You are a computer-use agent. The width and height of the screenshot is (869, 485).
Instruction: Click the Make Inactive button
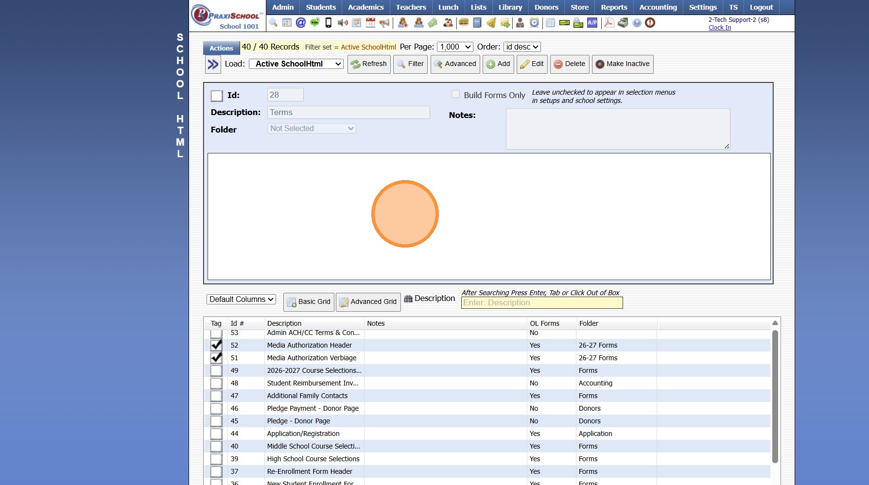point(622,64)
